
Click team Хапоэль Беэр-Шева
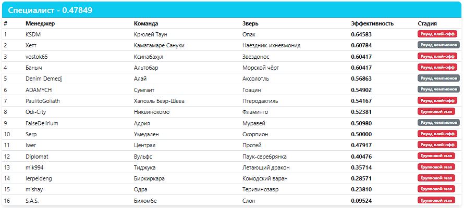coord(159,101)
